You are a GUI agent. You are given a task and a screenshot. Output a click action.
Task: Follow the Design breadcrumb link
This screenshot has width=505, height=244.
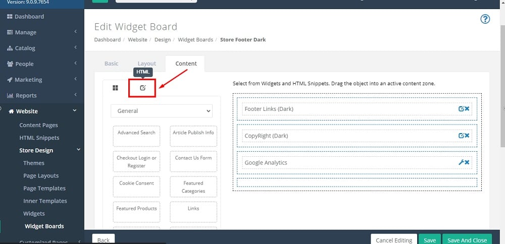click(x=163, y=39)
